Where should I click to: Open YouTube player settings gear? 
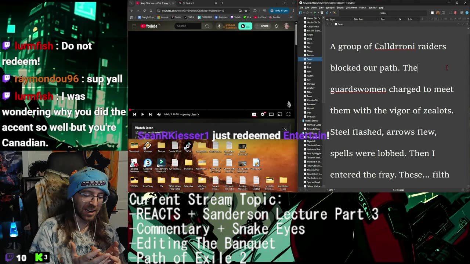click(x=263, y=114)
